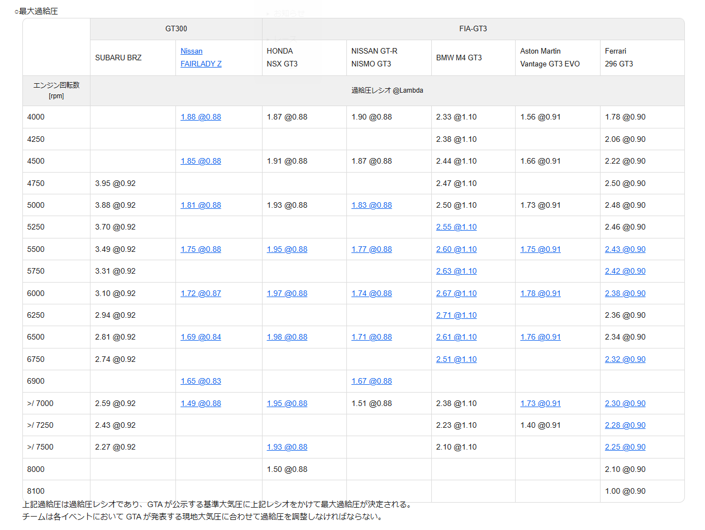
Task: Open the Ferrari 2.43 @0.90 link
Action: pyautogui.click(x=625, y=249)
